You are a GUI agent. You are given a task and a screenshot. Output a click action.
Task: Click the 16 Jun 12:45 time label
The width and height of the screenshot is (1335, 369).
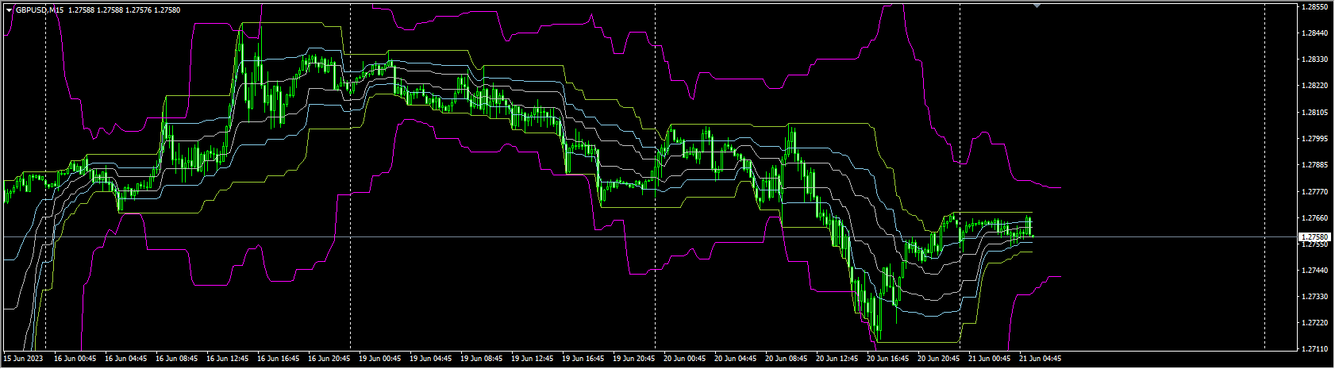(x=227, y=359)
